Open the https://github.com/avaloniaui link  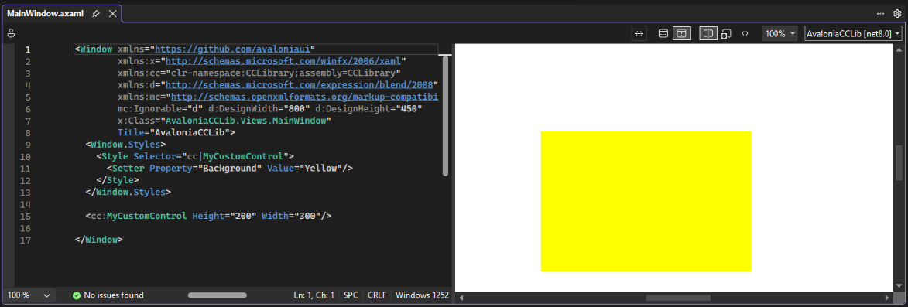234,49
